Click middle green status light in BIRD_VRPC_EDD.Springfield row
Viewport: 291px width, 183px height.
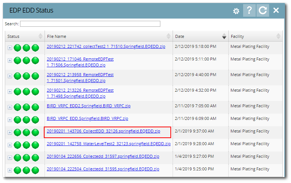26,120
